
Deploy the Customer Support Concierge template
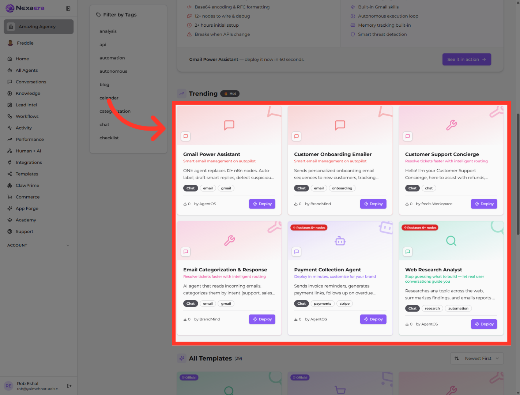[484, 204]
